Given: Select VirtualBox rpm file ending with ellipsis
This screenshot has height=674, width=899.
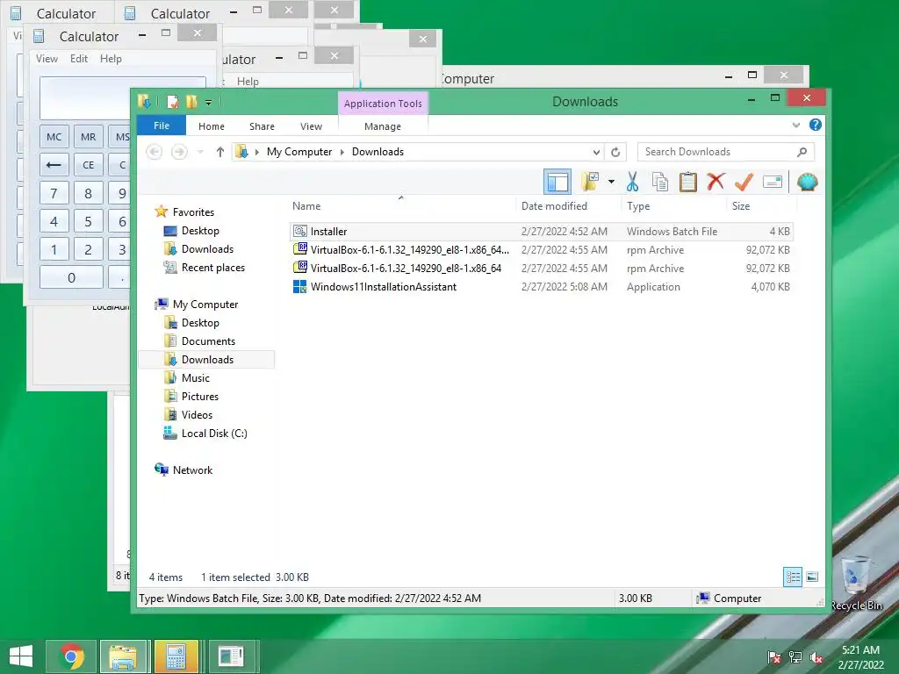Looking at the screenshot, I should coord(541,250).
